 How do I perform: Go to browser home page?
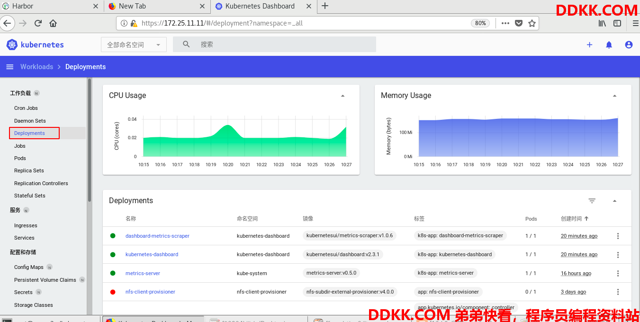[x=53, y=23]
